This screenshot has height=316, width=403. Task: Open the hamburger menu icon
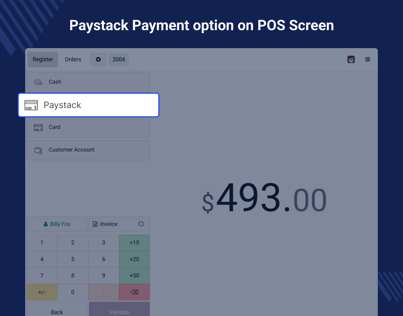(367, 60)
